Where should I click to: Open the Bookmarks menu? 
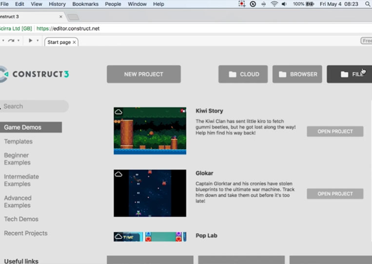pos(85,4)
